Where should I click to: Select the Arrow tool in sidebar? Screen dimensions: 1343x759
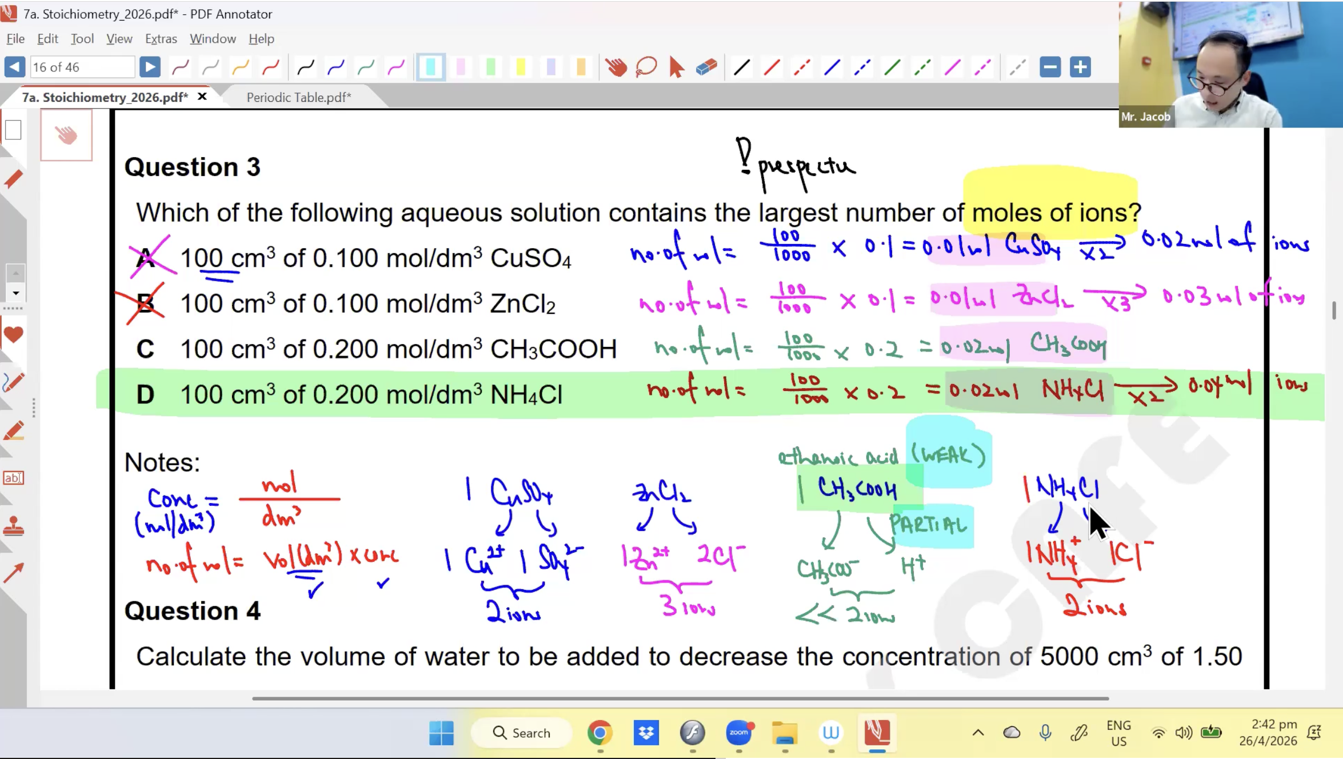[13, 573]
